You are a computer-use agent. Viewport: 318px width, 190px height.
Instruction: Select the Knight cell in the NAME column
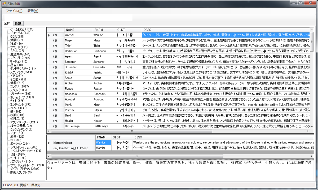tap(78, 73)
